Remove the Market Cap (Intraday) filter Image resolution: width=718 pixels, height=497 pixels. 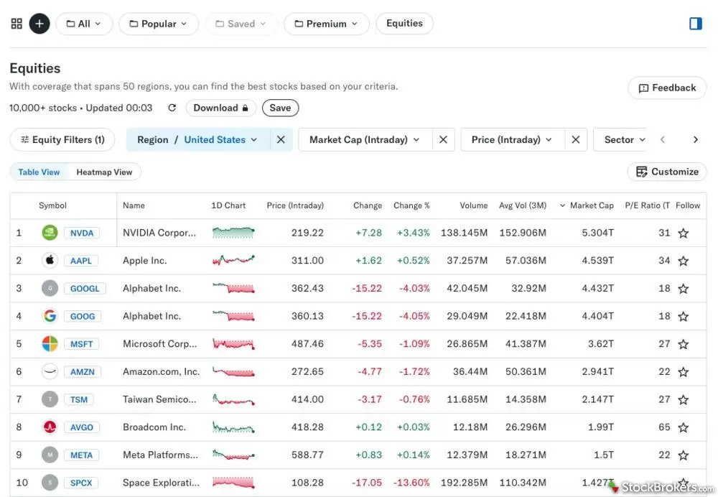point(443,140)
